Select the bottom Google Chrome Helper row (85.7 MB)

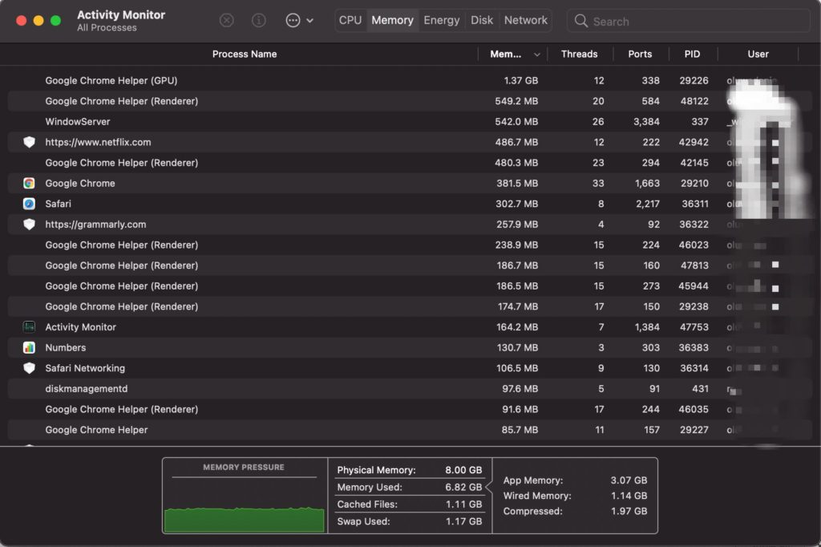410,430
